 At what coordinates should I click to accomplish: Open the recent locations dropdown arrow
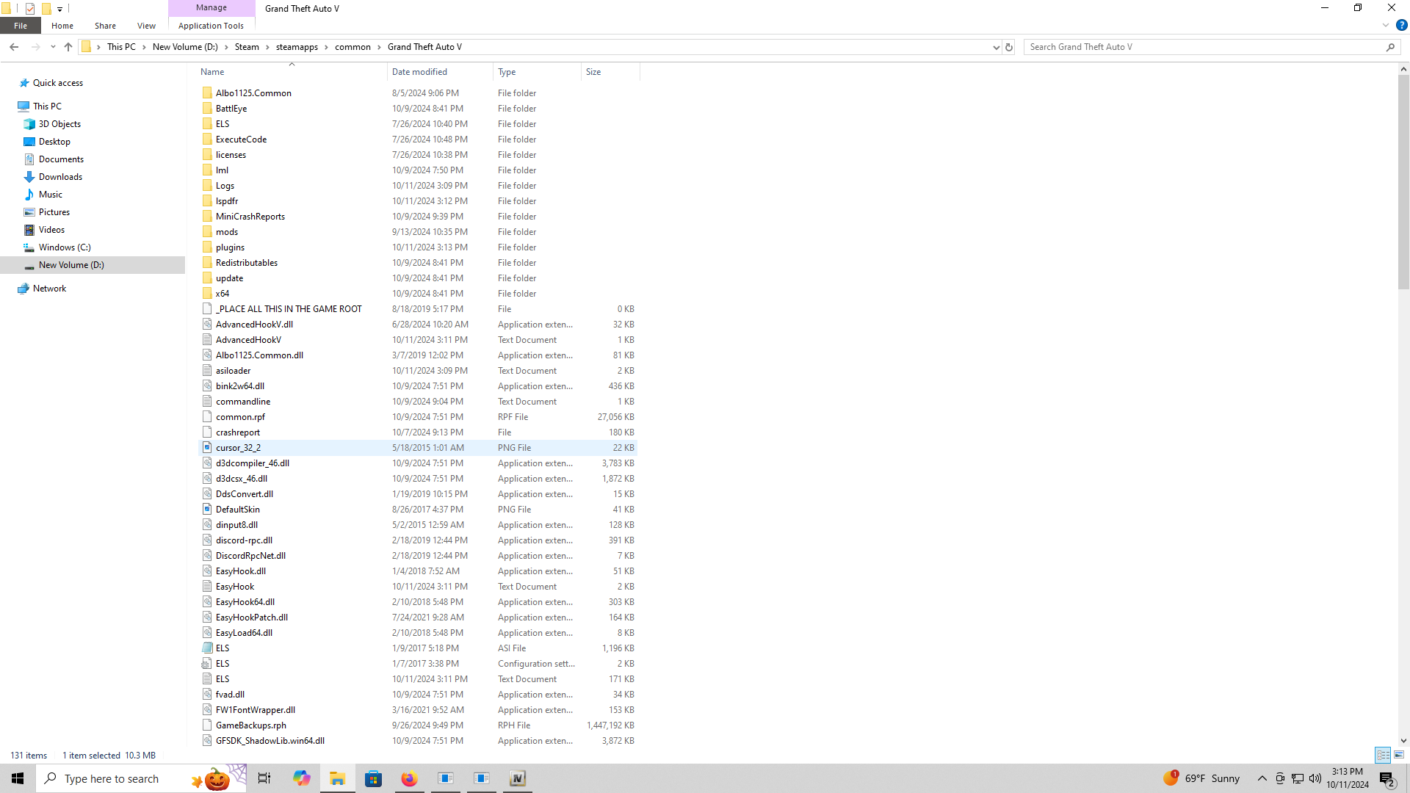click(53, 47)
